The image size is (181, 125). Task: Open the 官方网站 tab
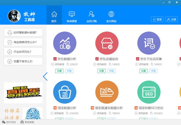click(111, 16)
